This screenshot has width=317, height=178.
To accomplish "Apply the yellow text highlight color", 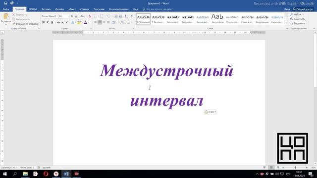I will coord(79,22).
